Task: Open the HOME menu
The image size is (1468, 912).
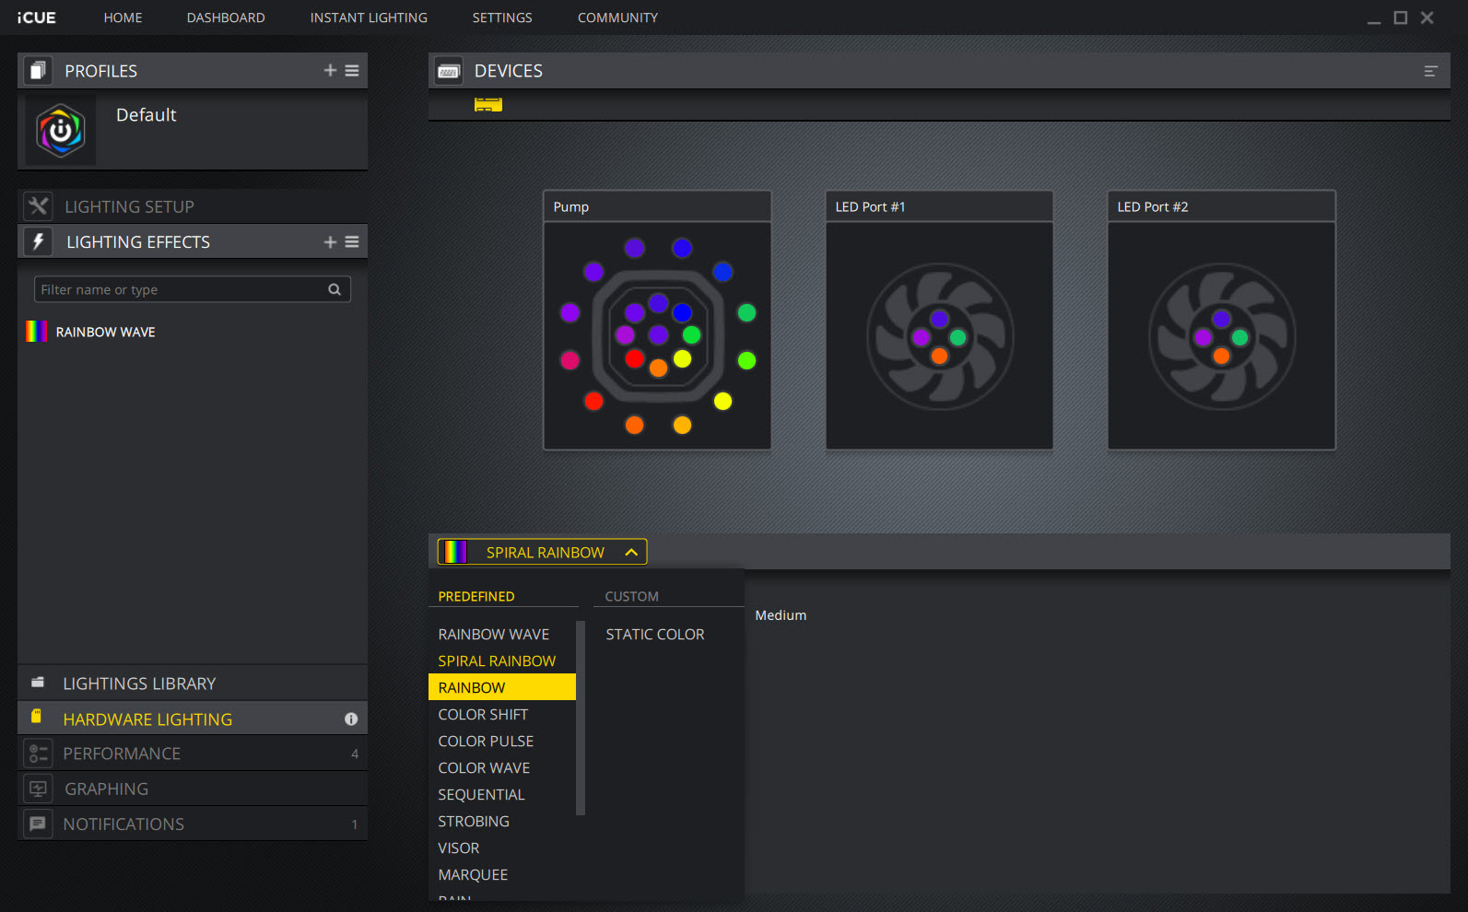Action: click(x=123, y=18)
